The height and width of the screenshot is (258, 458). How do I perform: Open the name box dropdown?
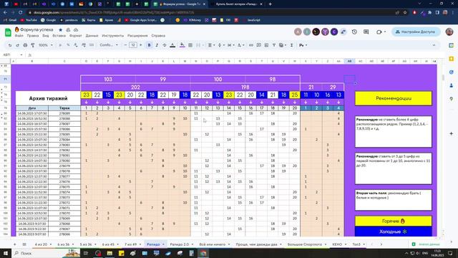21,55
